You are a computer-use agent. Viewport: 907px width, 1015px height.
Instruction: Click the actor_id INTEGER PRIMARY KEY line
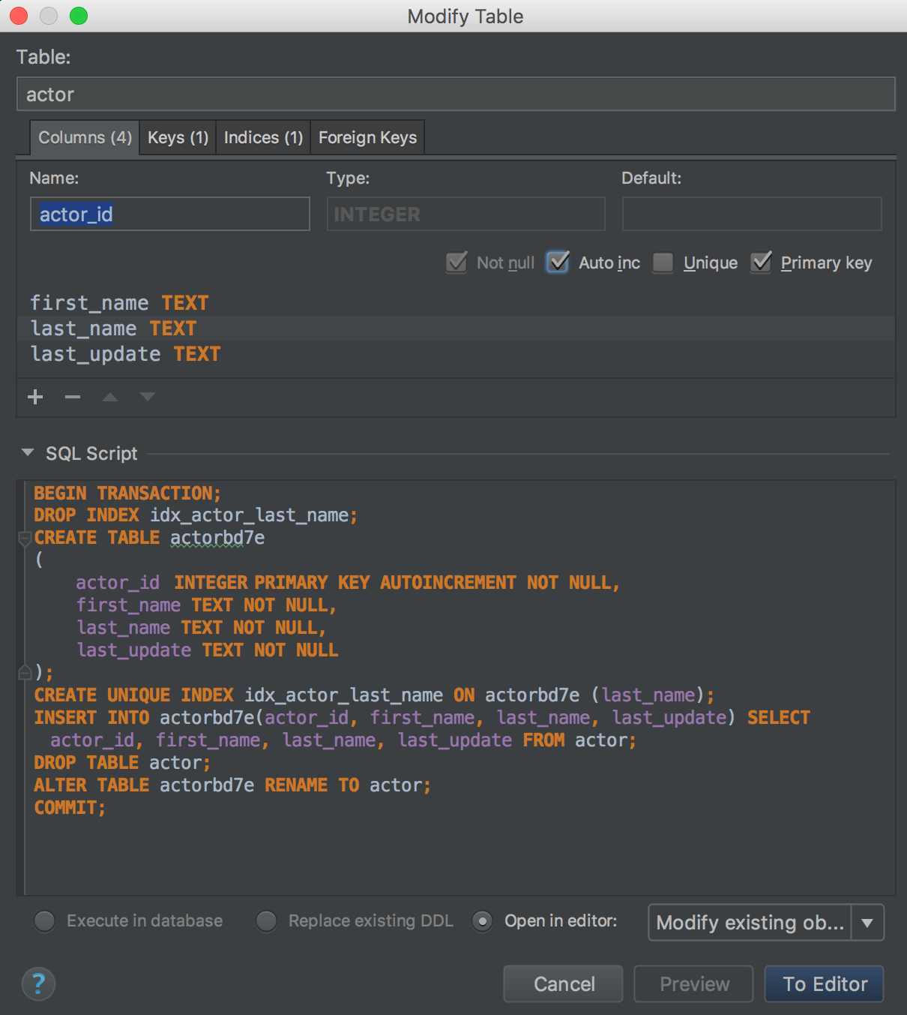(x=348, y=583)
